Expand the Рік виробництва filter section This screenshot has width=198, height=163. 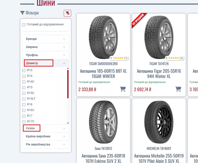(x=46, y=145)
